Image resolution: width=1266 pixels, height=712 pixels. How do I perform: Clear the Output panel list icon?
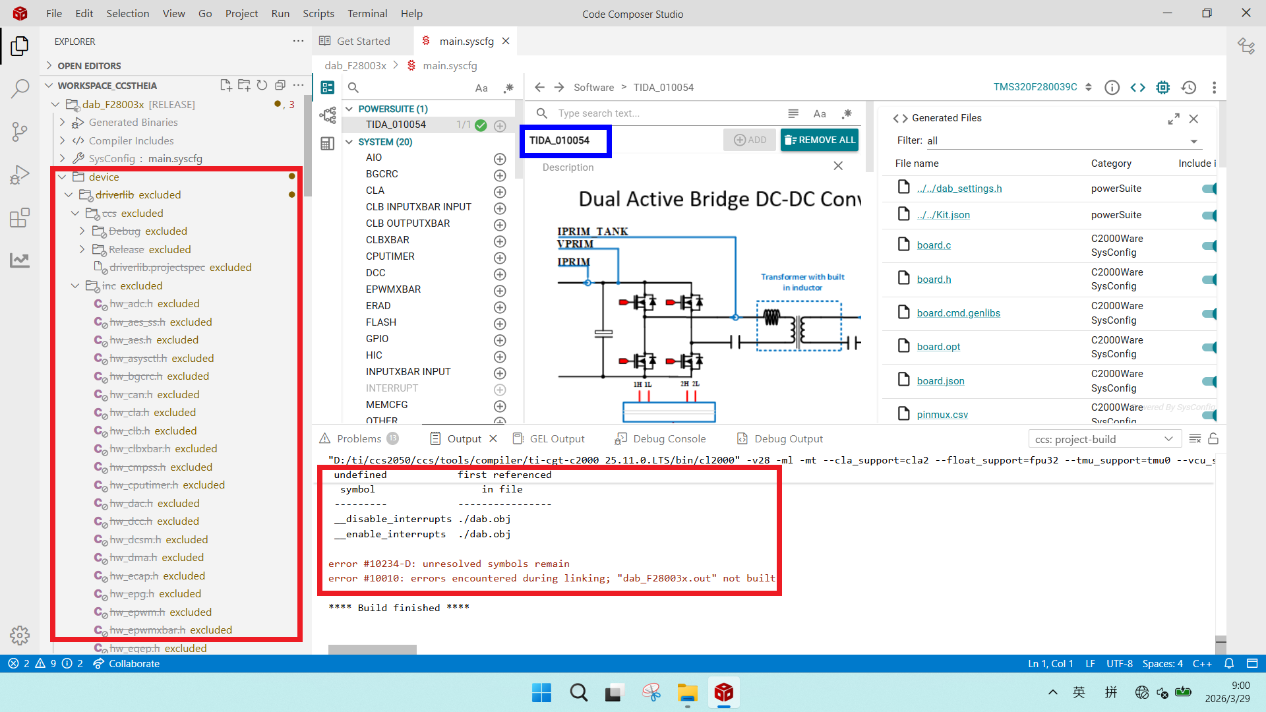(x=1195, y=439)
